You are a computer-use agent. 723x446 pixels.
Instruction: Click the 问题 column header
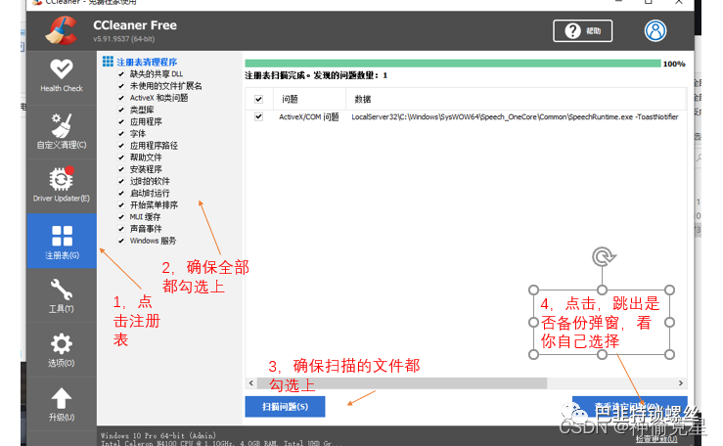309,99
